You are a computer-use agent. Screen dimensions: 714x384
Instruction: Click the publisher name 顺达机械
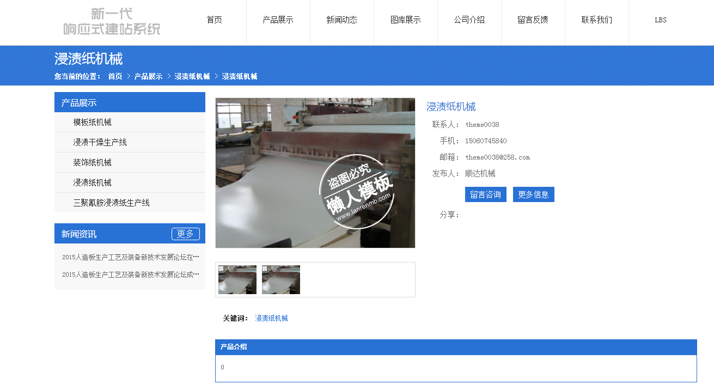click(x=480, y=174)
